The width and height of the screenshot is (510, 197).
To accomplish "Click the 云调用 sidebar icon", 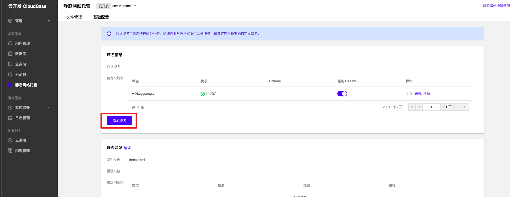I will coord(10,140).
